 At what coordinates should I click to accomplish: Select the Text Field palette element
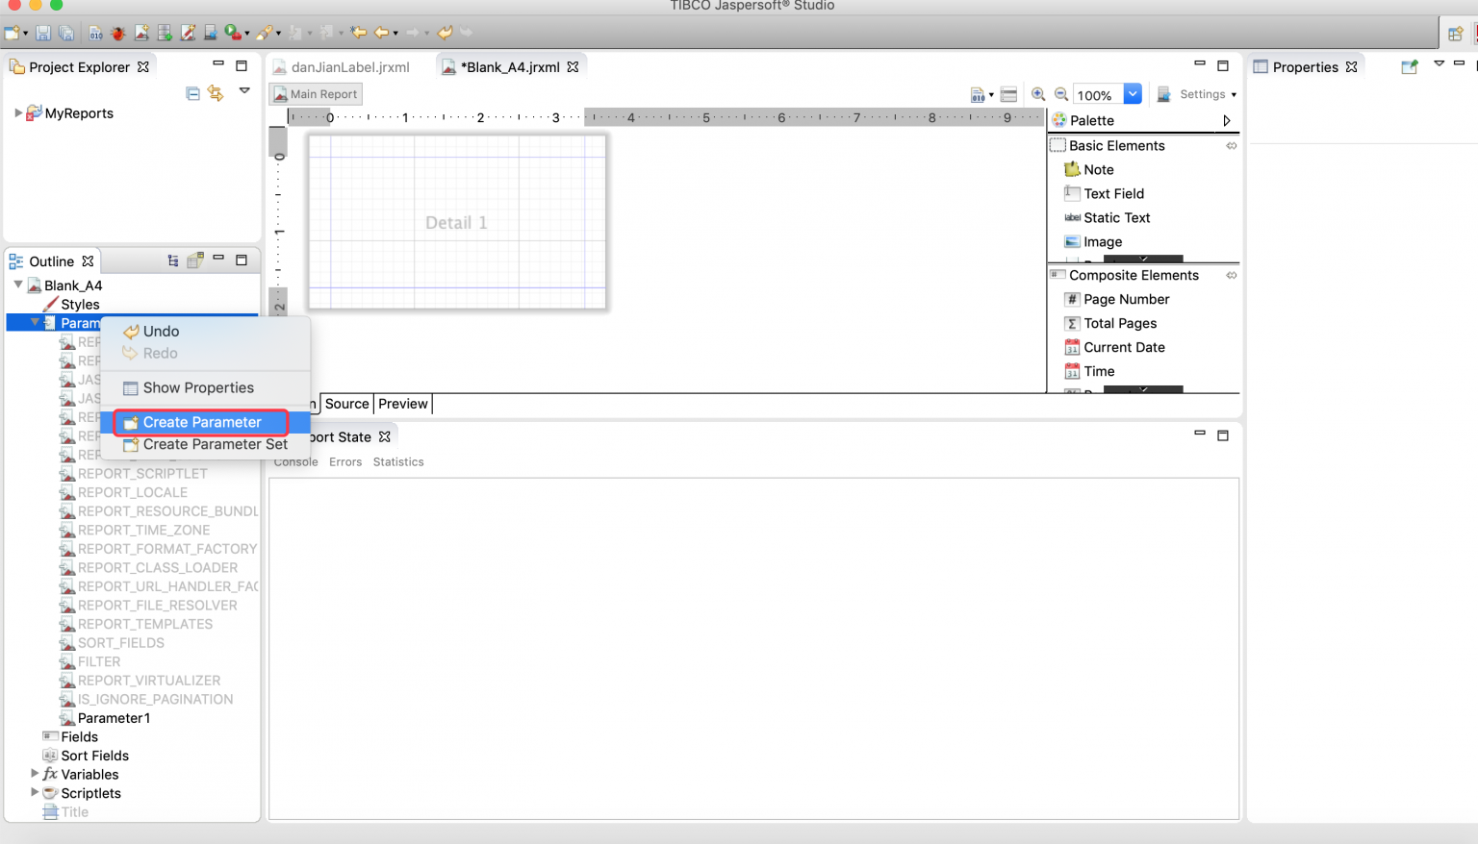pos(1113,193)
